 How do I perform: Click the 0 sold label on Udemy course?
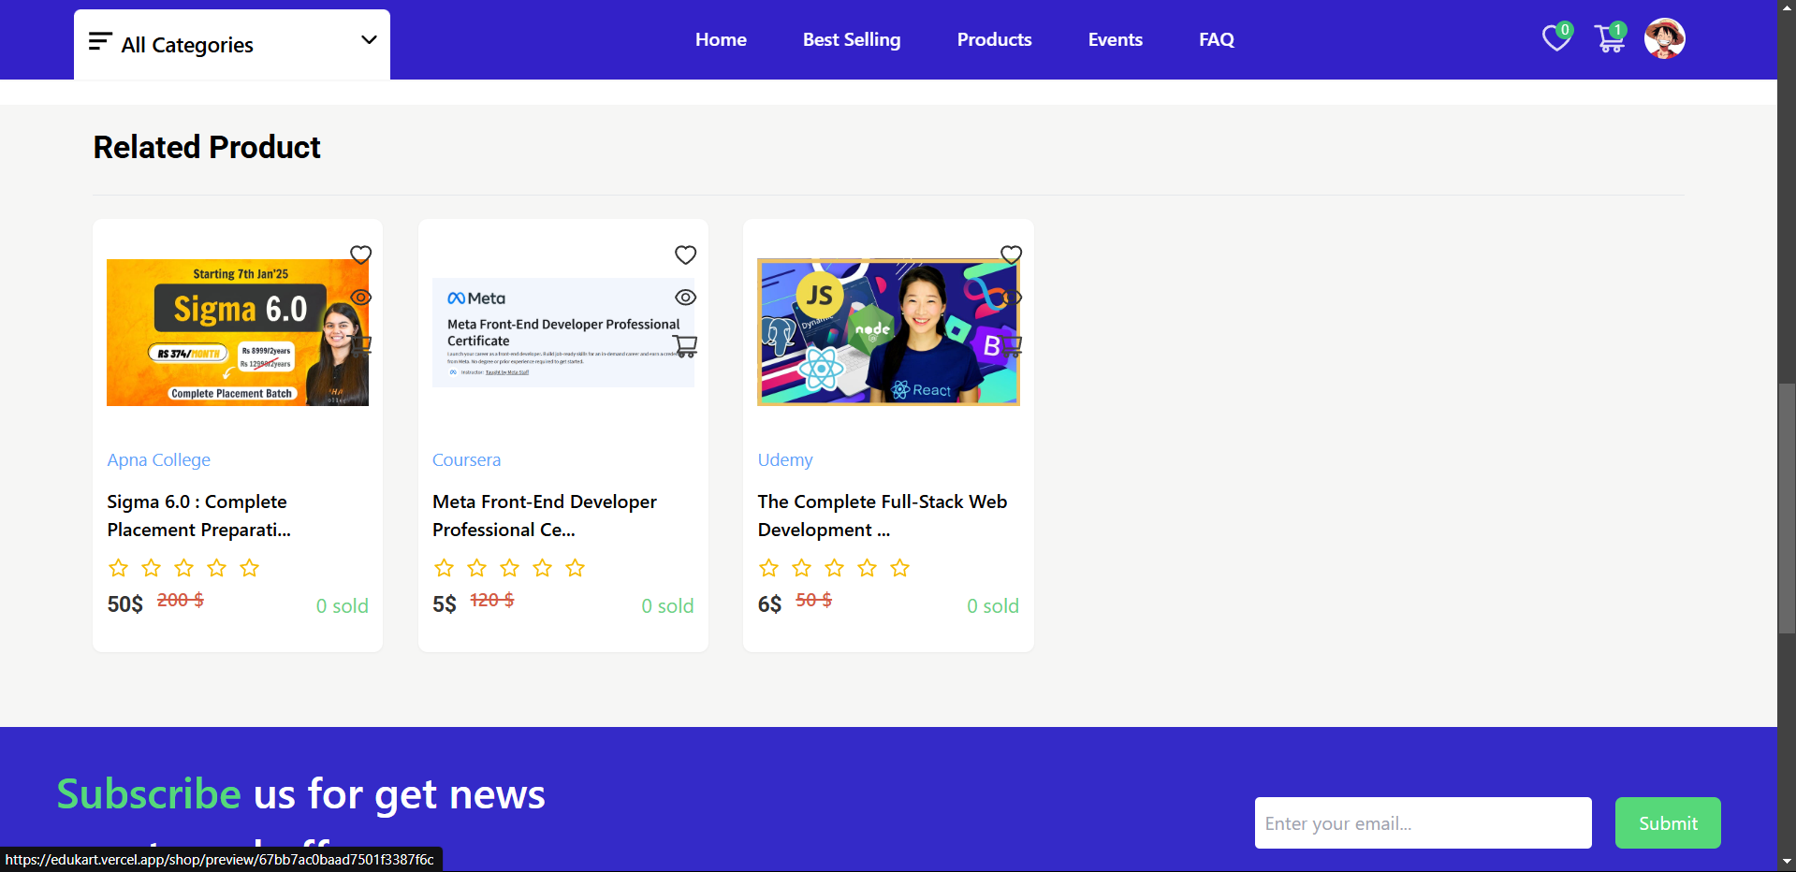tap(993, 605)
